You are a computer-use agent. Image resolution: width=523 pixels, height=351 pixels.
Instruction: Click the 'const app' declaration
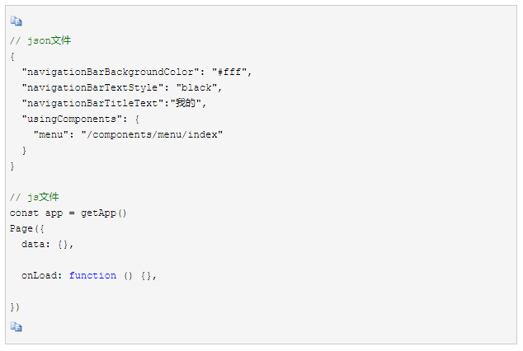pos(36,213)
